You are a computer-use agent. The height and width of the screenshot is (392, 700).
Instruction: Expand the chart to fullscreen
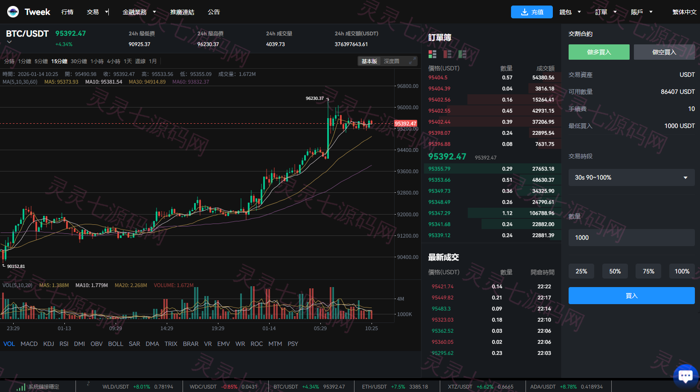[411, 61]
